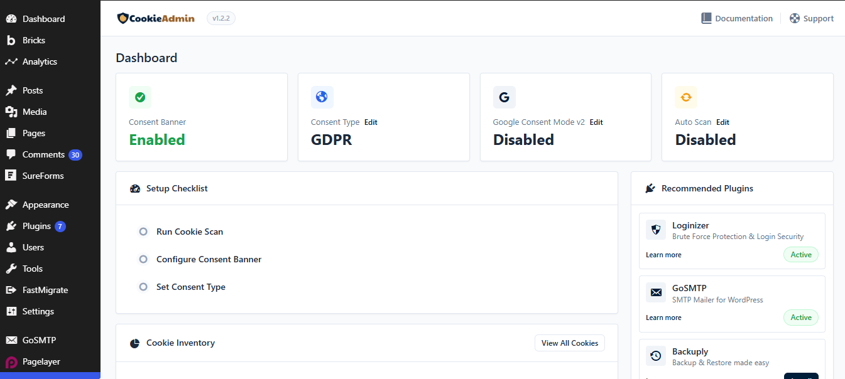This screenshot has width=845, height=379.
Task: Click the Media icon in sidebar
Action: (x=11, y=112)
